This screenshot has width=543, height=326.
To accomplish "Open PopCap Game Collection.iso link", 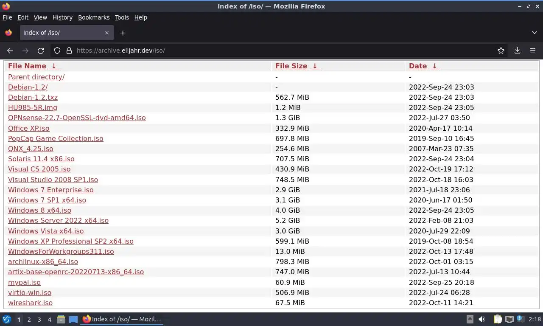I will [x=56, y=138].
